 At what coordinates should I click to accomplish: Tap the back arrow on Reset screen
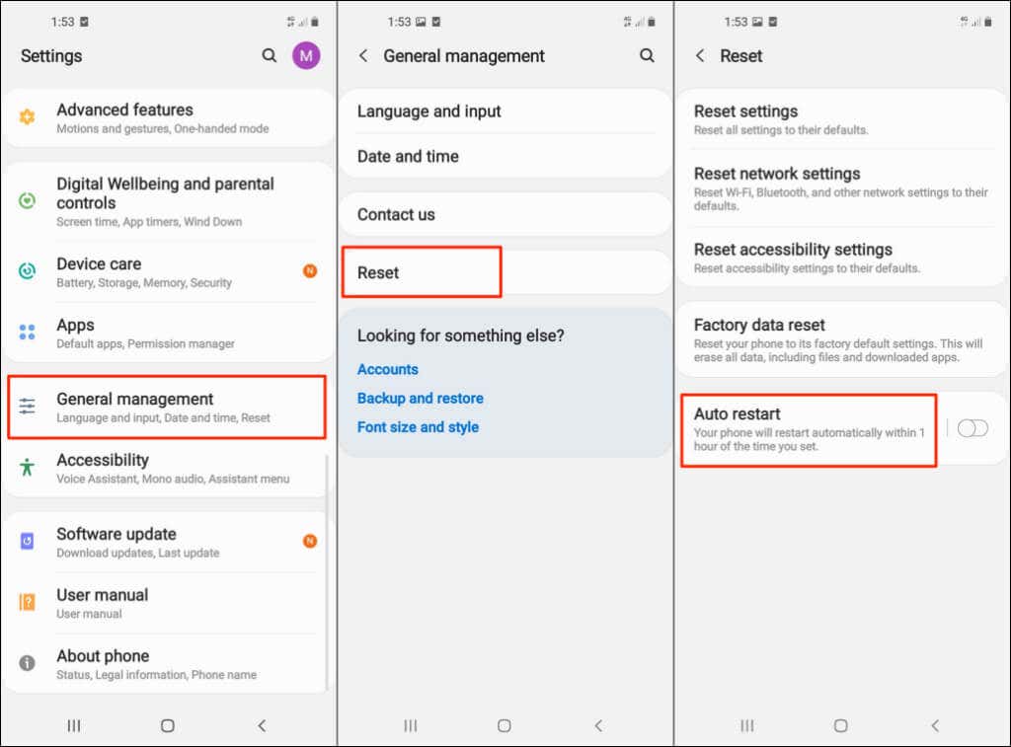(702, 56)
